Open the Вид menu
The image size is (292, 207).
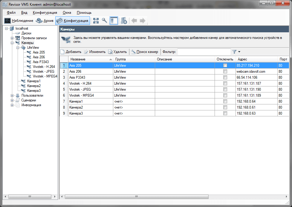click(24, 13)
